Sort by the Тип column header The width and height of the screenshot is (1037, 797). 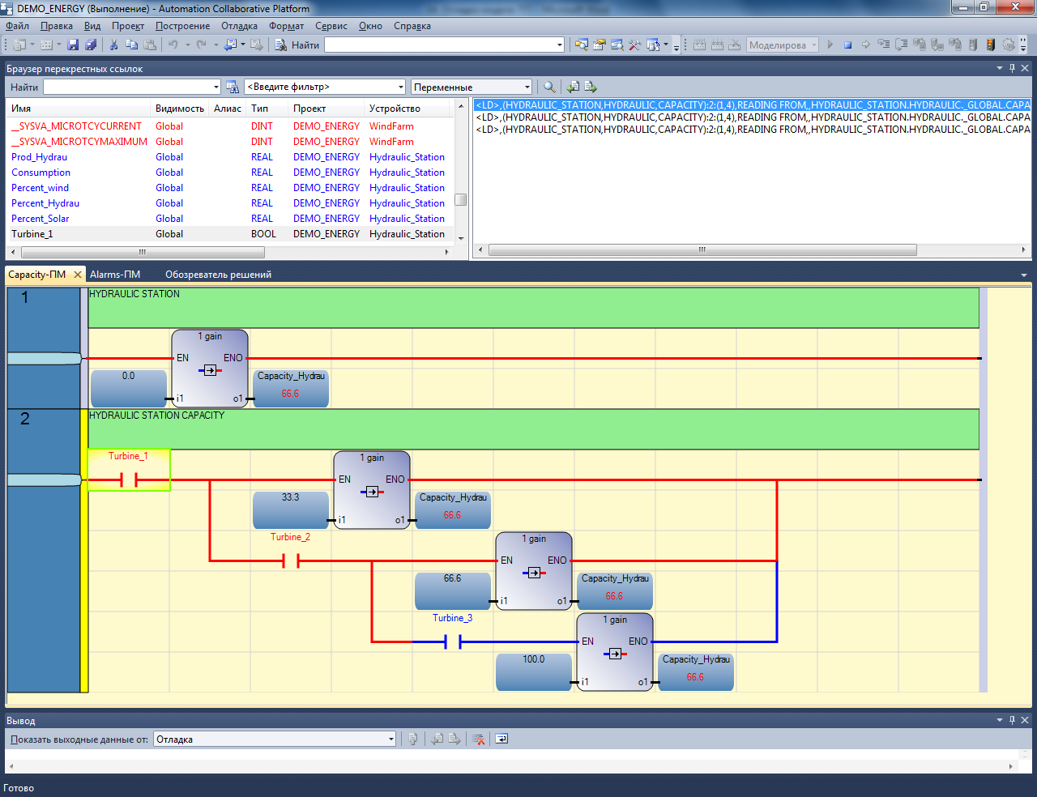point(267,109)
